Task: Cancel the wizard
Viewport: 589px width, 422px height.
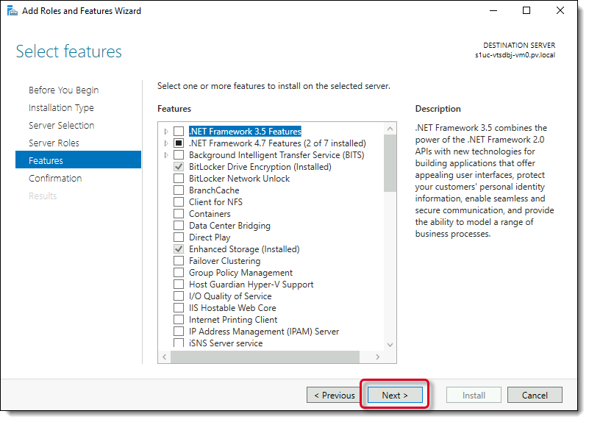Action: 535,396
